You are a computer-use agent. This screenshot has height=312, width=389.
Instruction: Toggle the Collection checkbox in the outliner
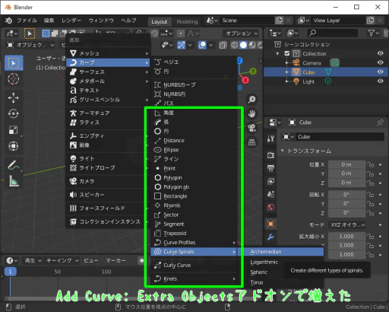tap(287, 53)
